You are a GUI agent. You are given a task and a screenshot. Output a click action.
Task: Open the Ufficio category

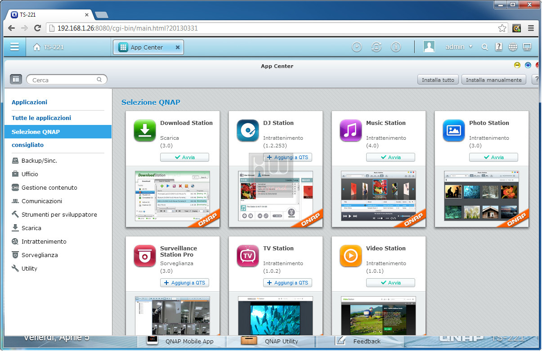(x=25, y=174)
